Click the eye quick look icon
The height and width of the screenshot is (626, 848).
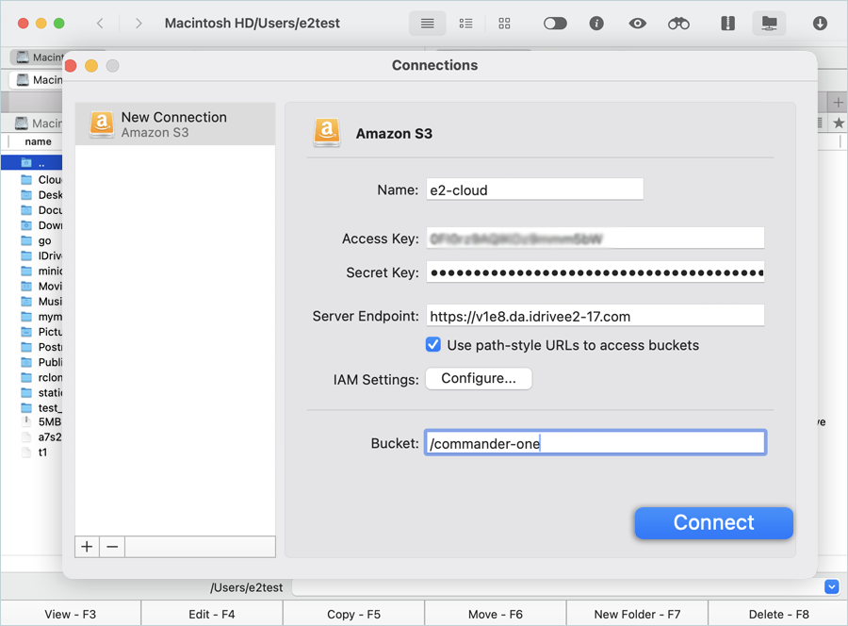638,24
